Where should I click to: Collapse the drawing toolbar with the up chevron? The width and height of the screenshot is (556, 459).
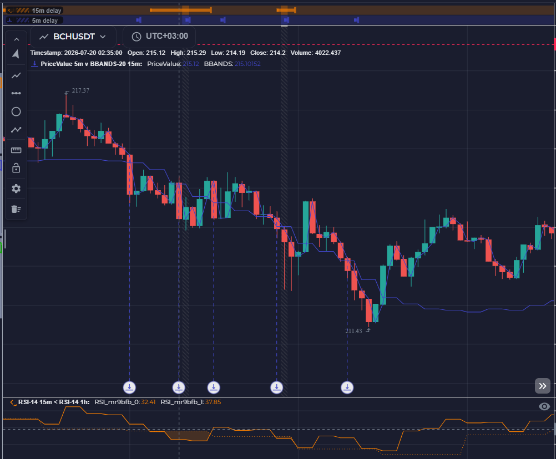point(16,39)
